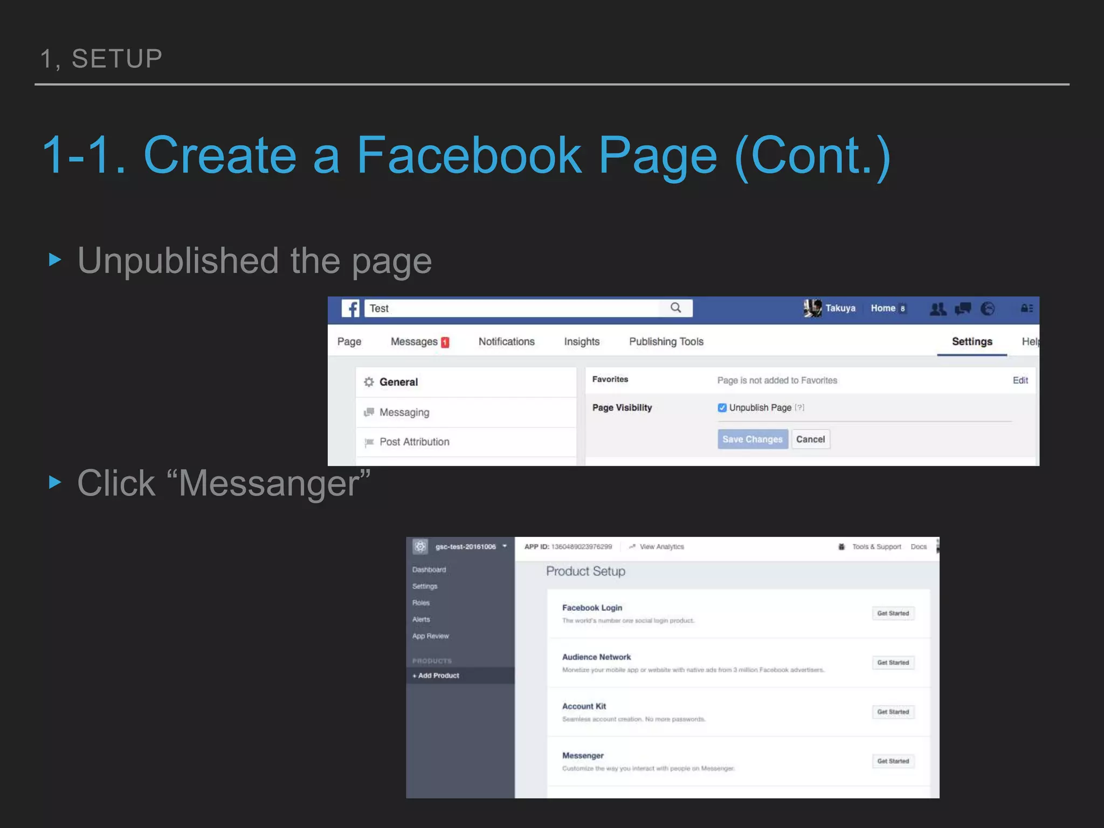Click the Facebook logo icon
Screen dimensions: 1104x828
click(x=350, y=308)
